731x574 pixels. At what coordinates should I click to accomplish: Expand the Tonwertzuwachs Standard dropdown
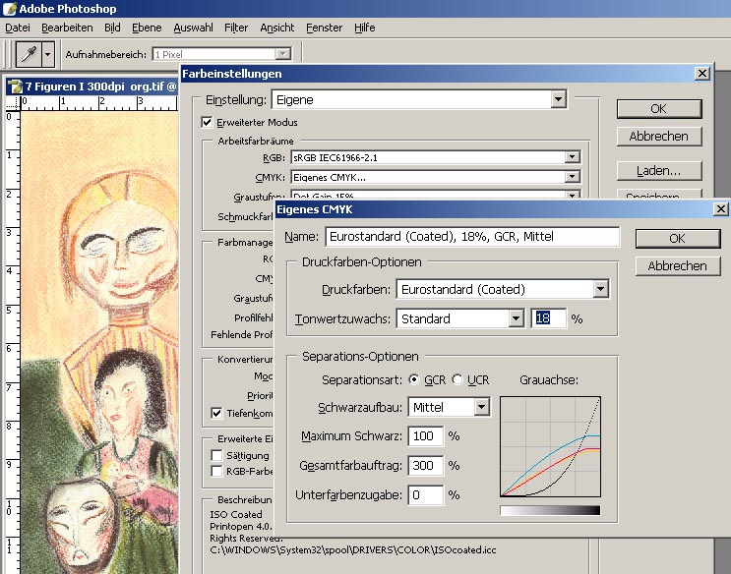coord(516,318)
